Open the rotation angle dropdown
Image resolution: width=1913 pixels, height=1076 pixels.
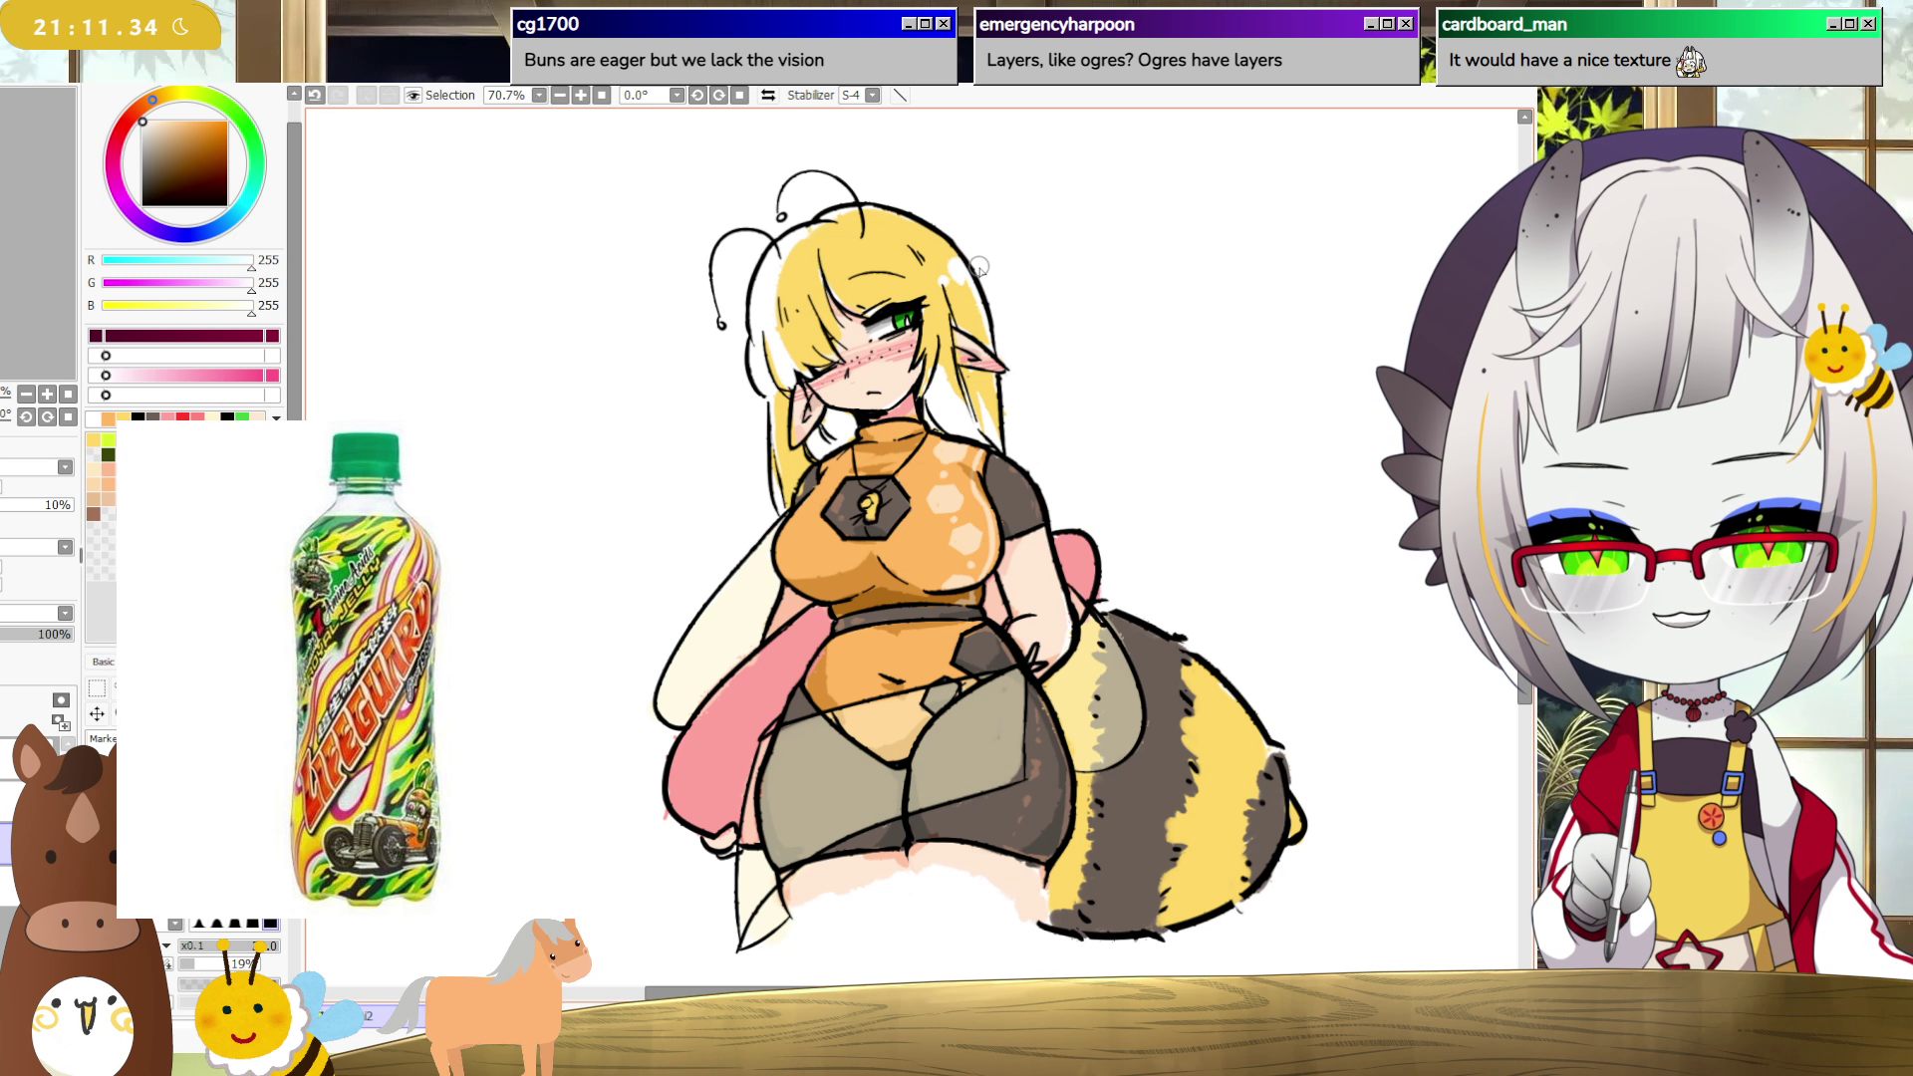click(677, 96)
